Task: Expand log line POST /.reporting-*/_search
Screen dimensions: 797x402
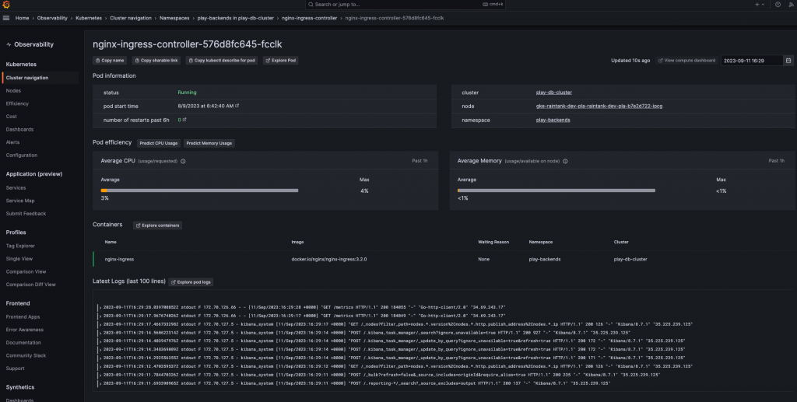Action: click(100, 383)
